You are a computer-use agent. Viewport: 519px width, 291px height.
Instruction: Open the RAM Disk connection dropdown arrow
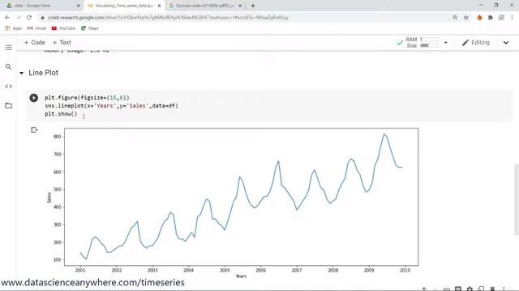pos(445,43)
